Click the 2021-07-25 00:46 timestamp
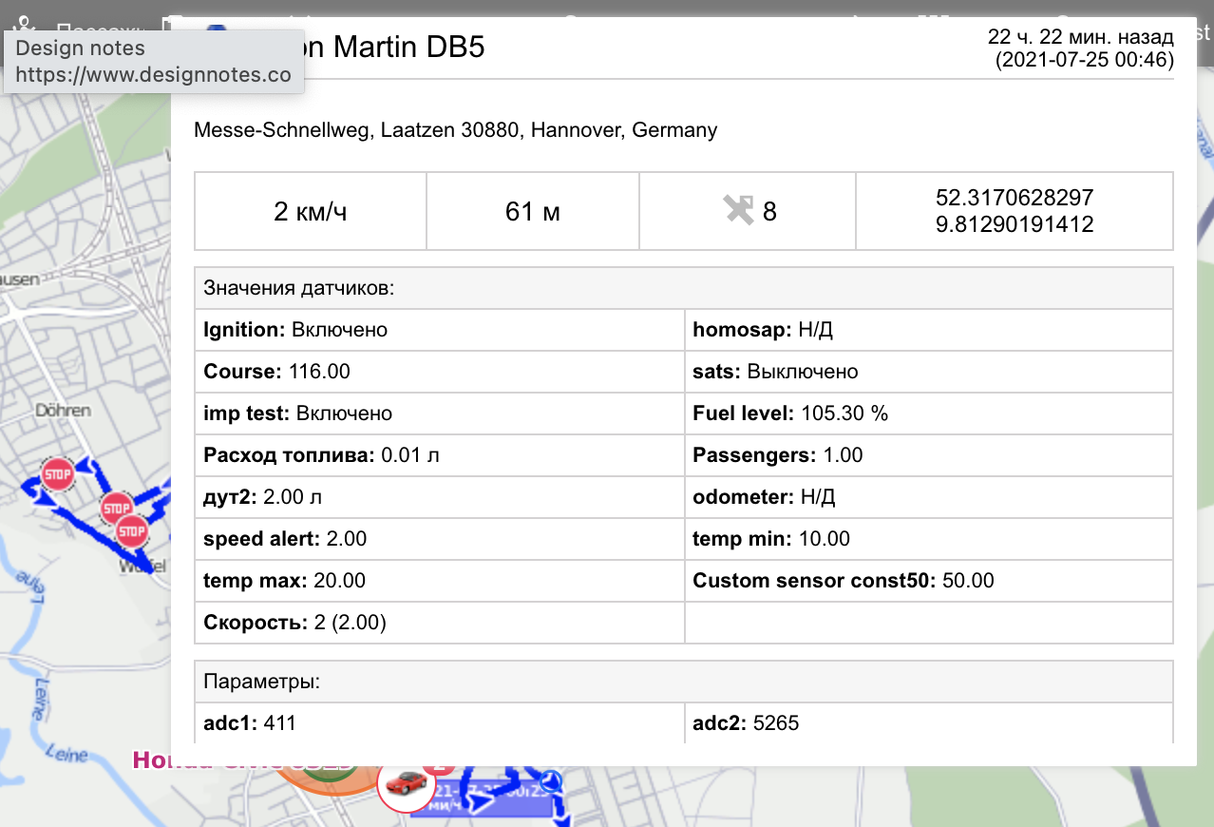1214x827 pixels. 1084,60
